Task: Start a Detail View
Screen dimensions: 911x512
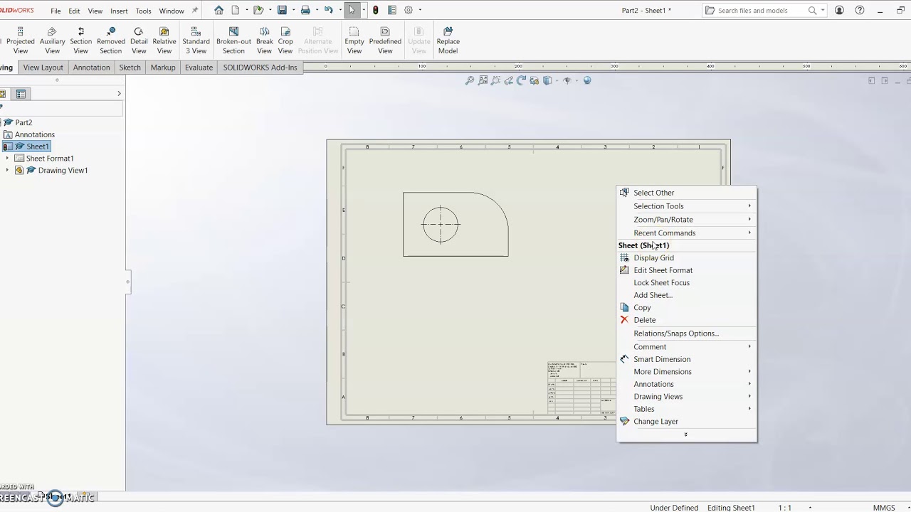Action: [139, 41]
